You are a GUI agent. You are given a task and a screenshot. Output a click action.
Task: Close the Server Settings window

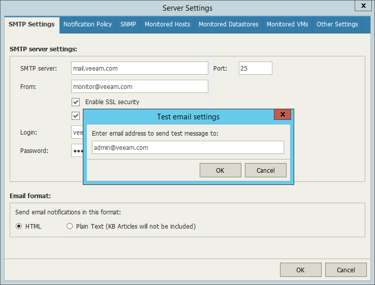363,6
